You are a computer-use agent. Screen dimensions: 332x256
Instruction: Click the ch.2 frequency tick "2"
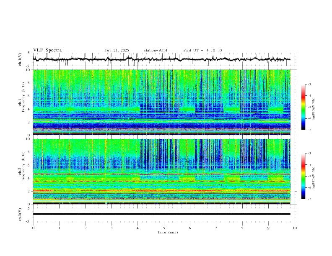point(29,191)
